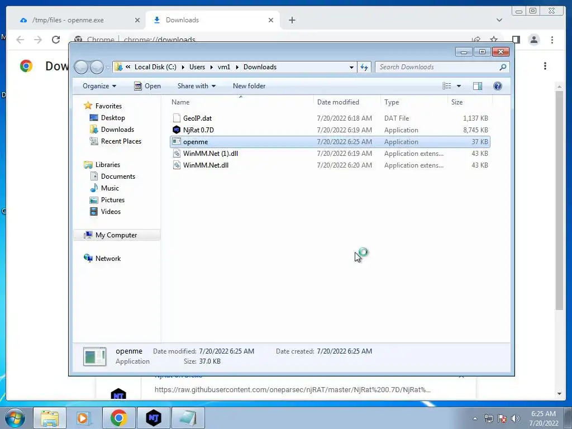Open Desktop under Favorites
572x429 pixels.
113,117
